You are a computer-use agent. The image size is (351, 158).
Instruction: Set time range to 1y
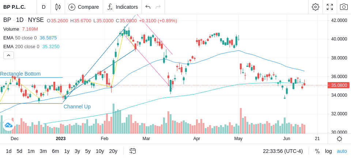(67, 151)
